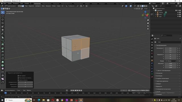Choose the Knife tool

pos(3,58)
